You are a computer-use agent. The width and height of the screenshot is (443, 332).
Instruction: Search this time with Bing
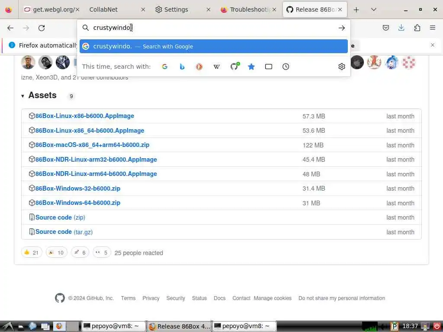182,67
